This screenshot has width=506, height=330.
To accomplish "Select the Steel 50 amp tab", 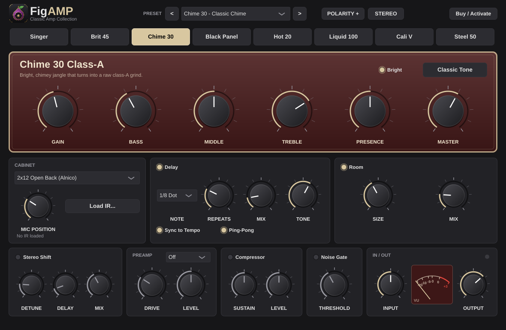I will pos(465,37).
